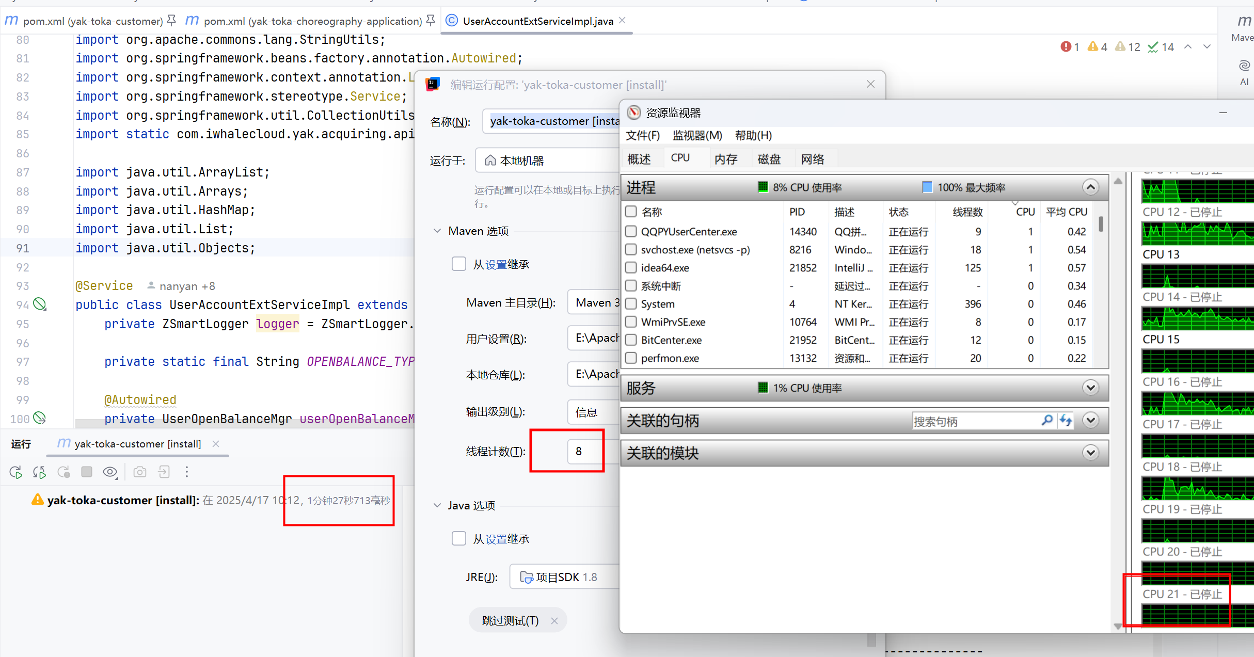Click the next highlighted error down arrow
The width and height of the screenshot is (1254, 657).
coord(1207,47)
